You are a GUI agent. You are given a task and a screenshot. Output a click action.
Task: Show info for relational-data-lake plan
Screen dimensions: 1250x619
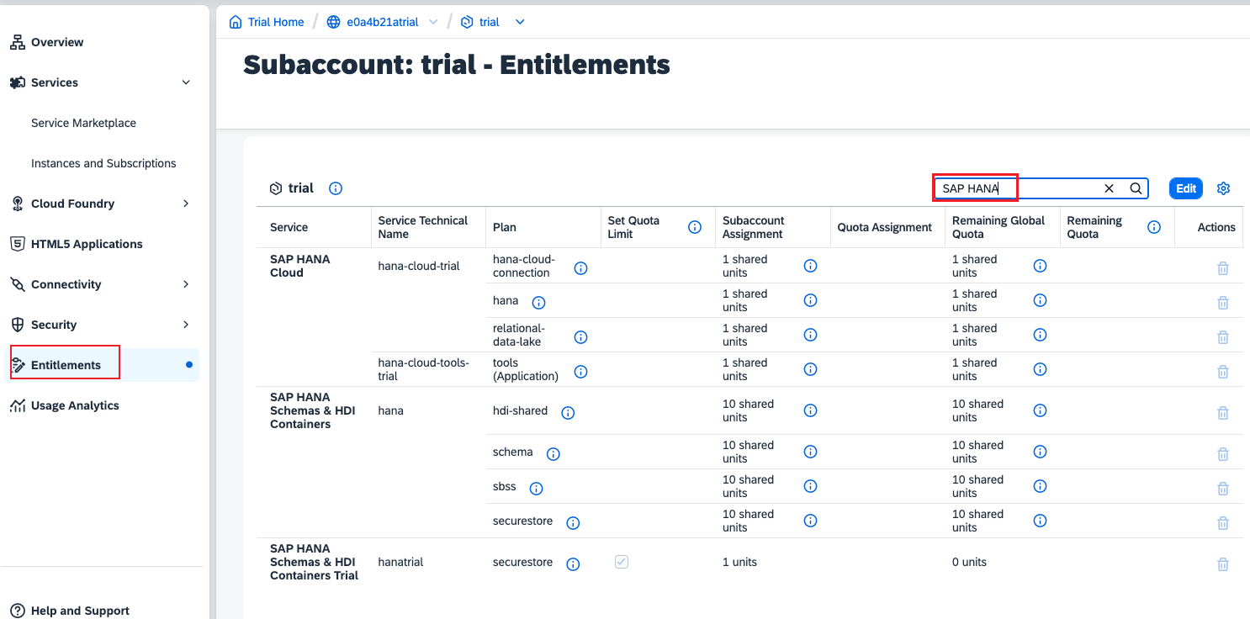pos(580,336)
